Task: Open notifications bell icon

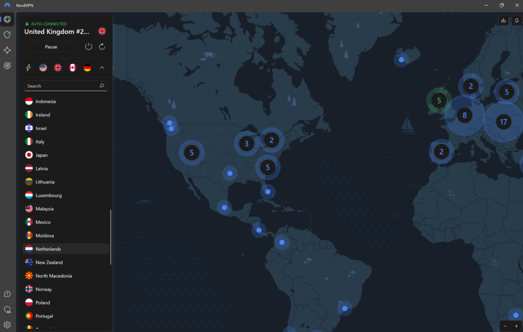Action: pos(517,20)
